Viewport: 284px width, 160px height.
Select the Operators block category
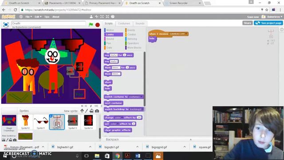point(134,43)
